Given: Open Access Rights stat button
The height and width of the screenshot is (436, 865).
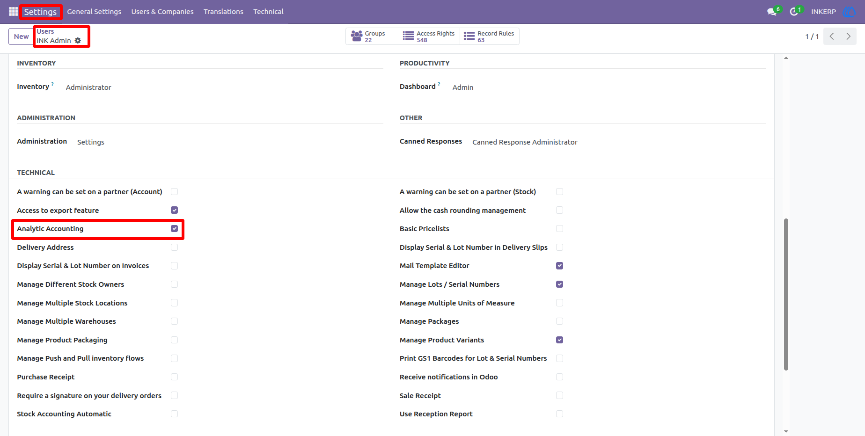Looking at the screenshot, I should 429,36.
